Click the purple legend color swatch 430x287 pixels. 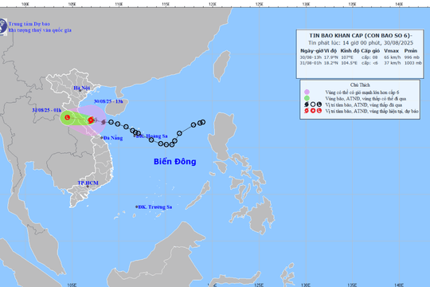click(x=307, y=92)
